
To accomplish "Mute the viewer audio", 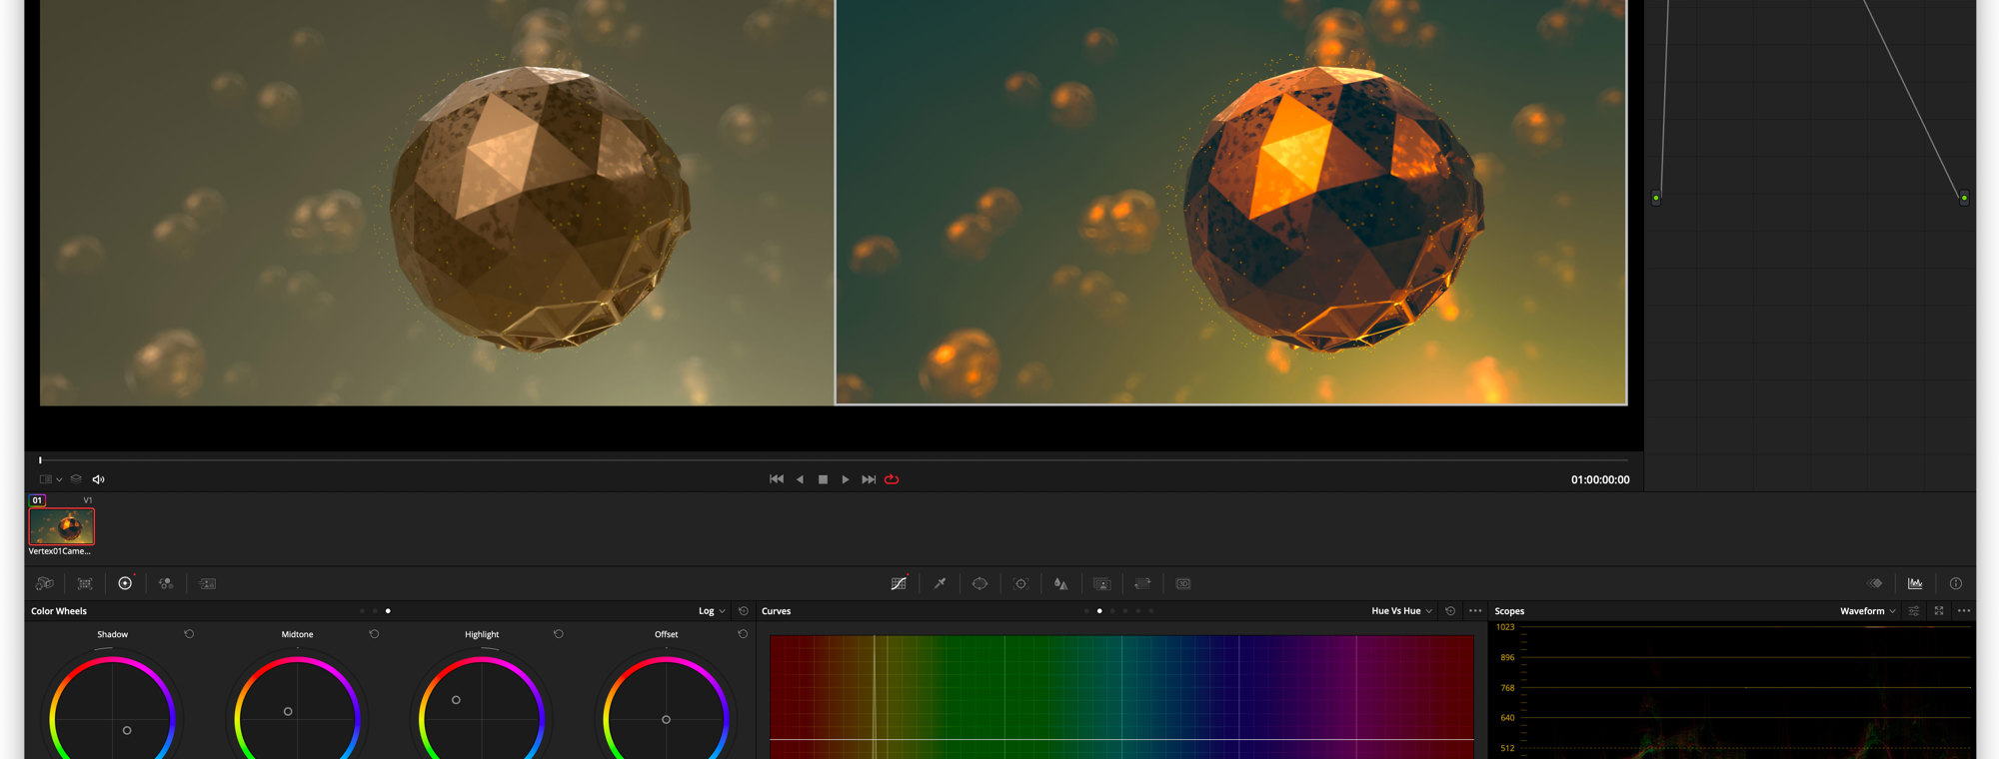I will (x=98, y=479).
